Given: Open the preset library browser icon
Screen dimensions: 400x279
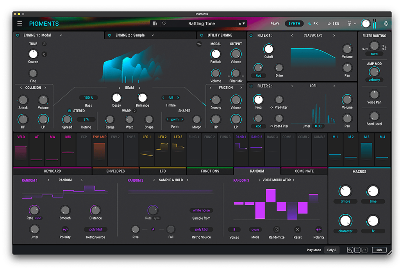Looking at the screenshot, I should (155, 23).
